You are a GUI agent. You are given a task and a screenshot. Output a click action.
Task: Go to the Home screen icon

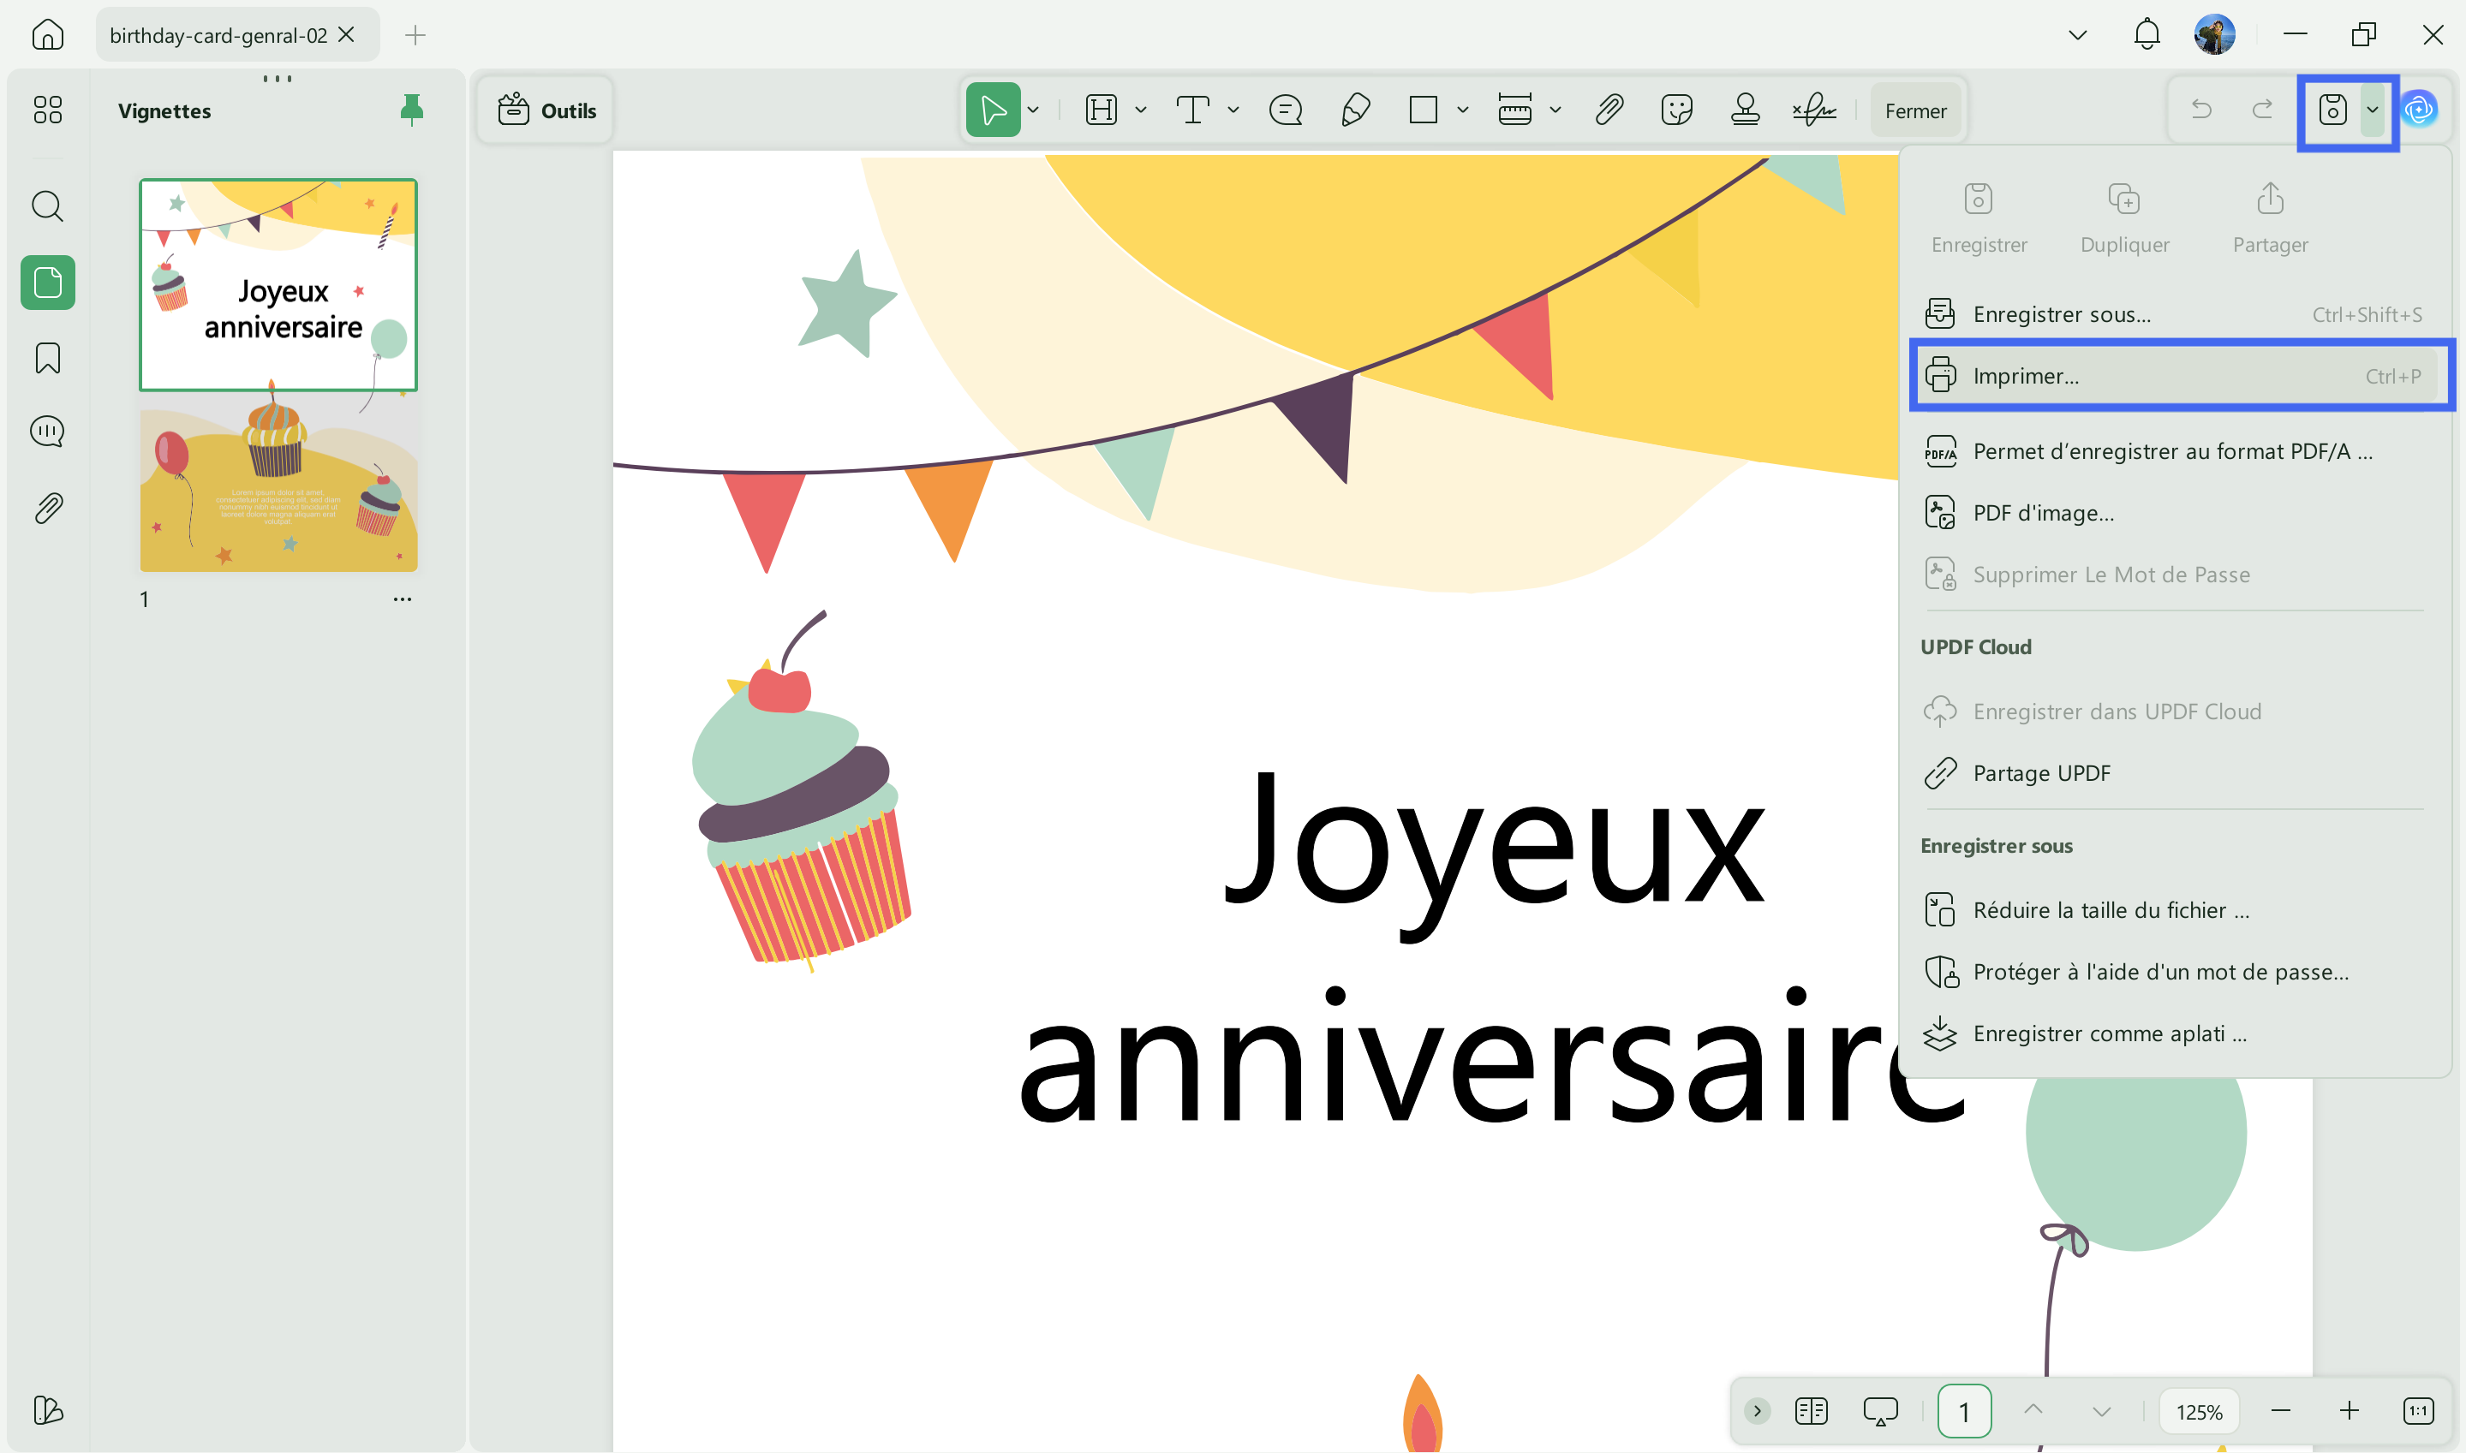pyautogui.click(x=47, y=35)
